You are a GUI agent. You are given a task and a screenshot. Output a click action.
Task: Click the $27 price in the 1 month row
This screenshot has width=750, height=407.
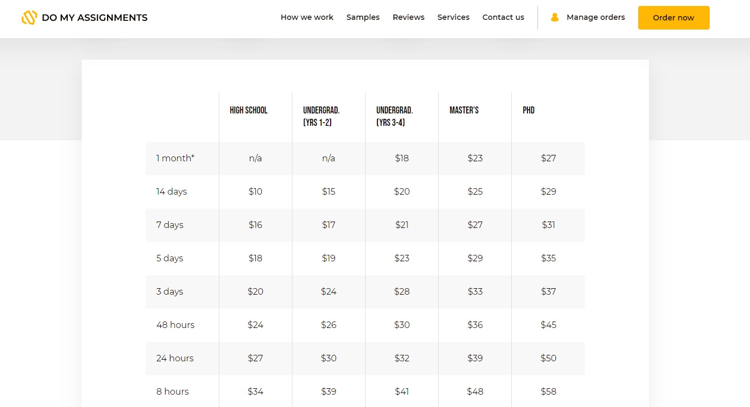tap(548, 158)
